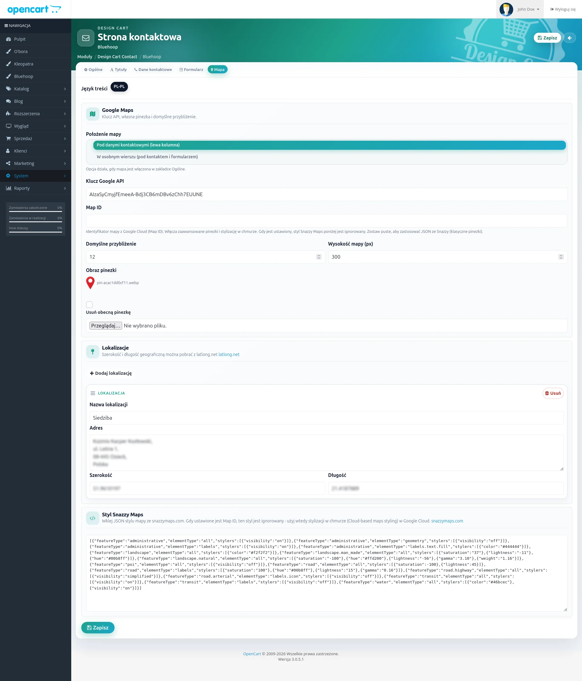The image size is (582, 681).
Task: Click the OpenCart logo
Action: (x=34, y=9)
